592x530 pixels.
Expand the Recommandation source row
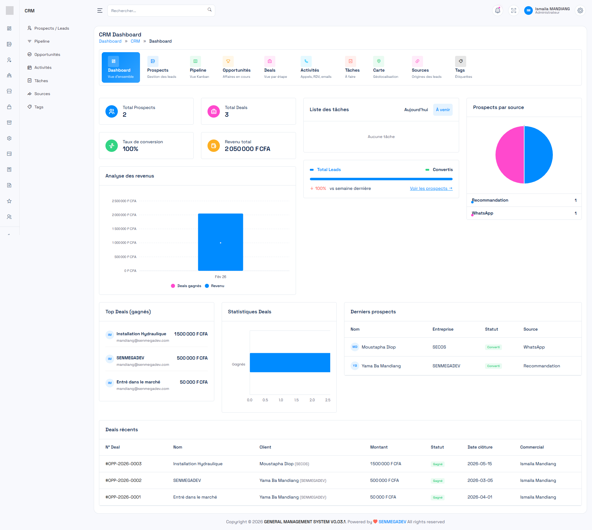[524, 200]
